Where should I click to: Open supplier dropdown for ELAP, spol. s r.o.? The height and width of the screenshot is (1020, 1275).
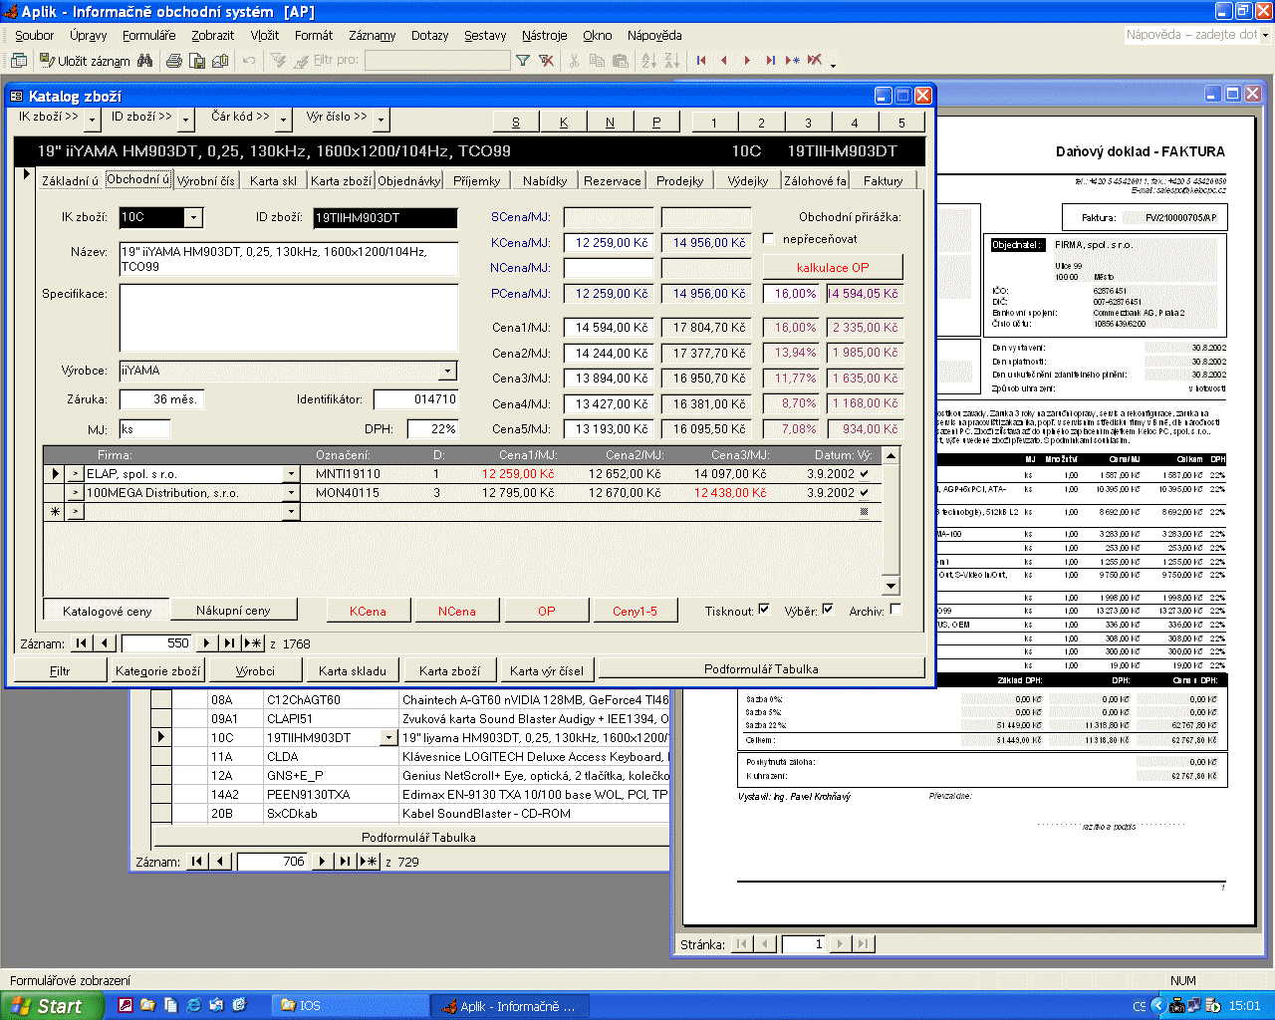pos(291,474)
